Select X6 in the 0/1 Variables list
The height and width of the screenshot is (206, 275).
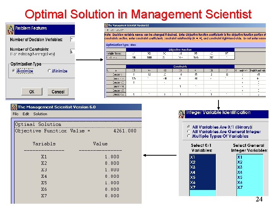(202, 182)
